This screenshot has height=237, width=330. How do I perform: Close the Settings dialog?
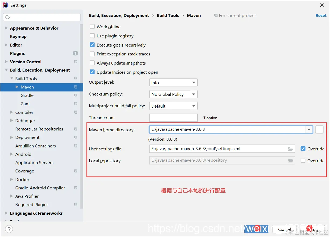pyautogui.click(x=322, y=5)
